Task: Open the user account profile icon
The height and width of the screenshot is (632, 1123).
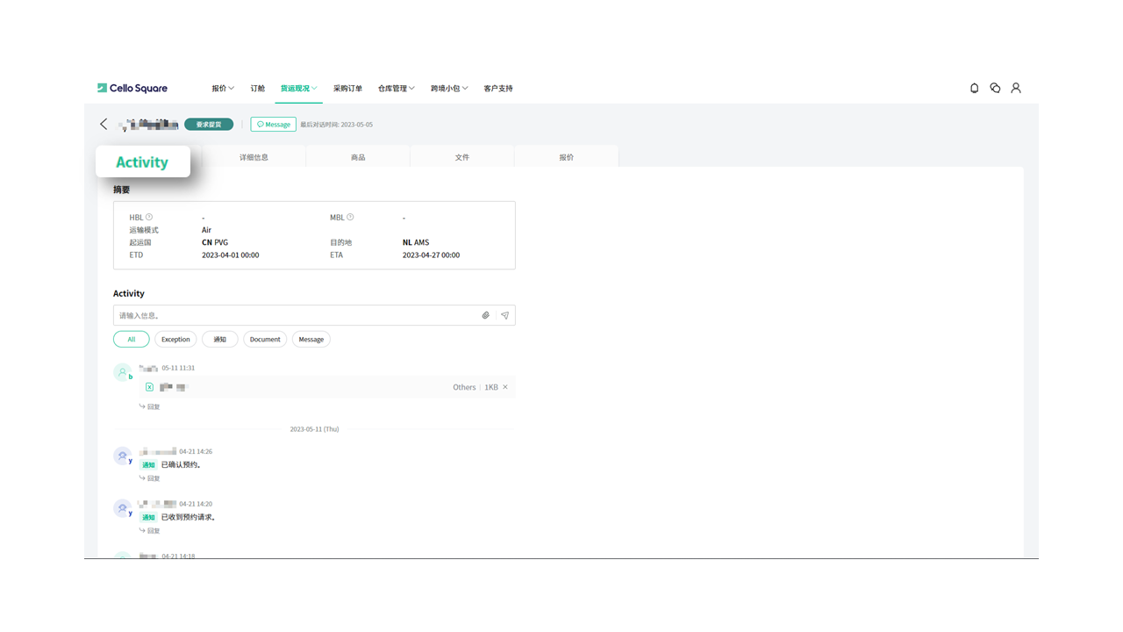Action: coord(1016,88)
